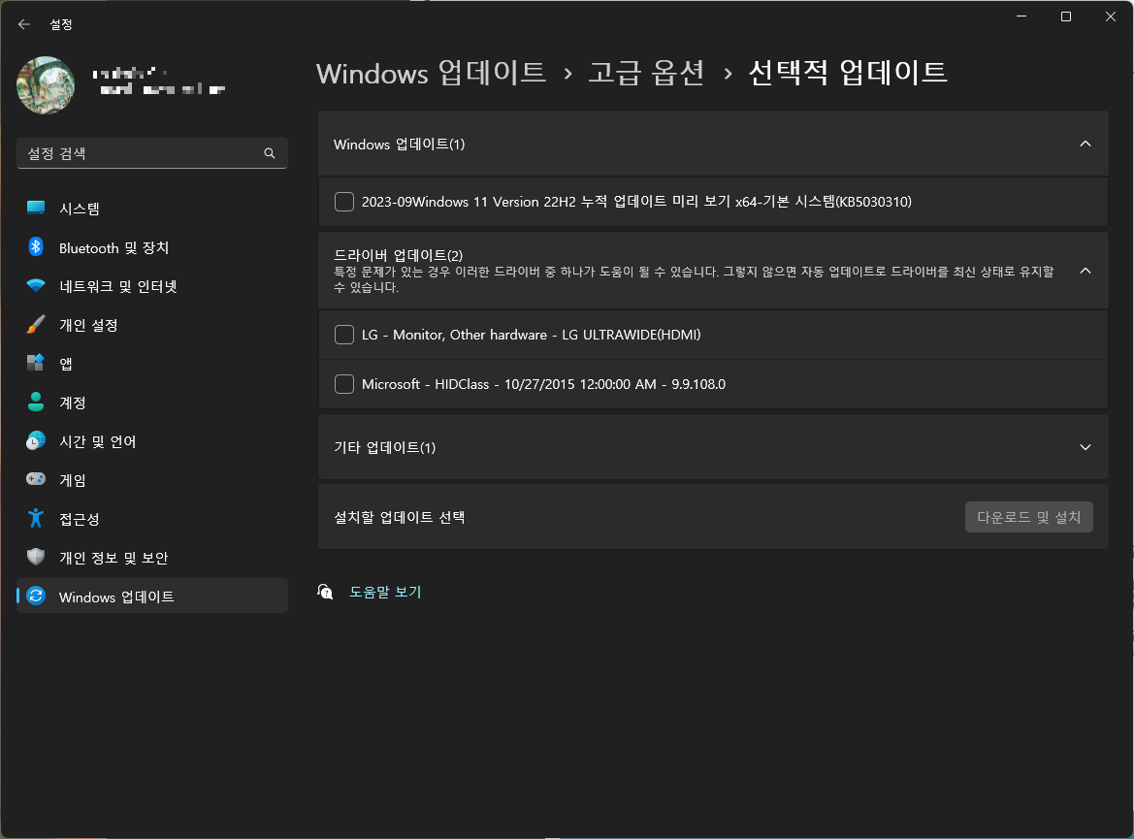
Task: Maximize the 설정 window
Action: [1066, 16]
